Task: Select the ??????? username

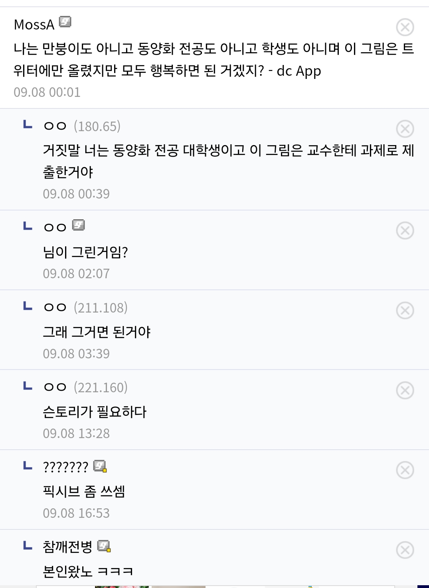Action: tap(65, 467)
